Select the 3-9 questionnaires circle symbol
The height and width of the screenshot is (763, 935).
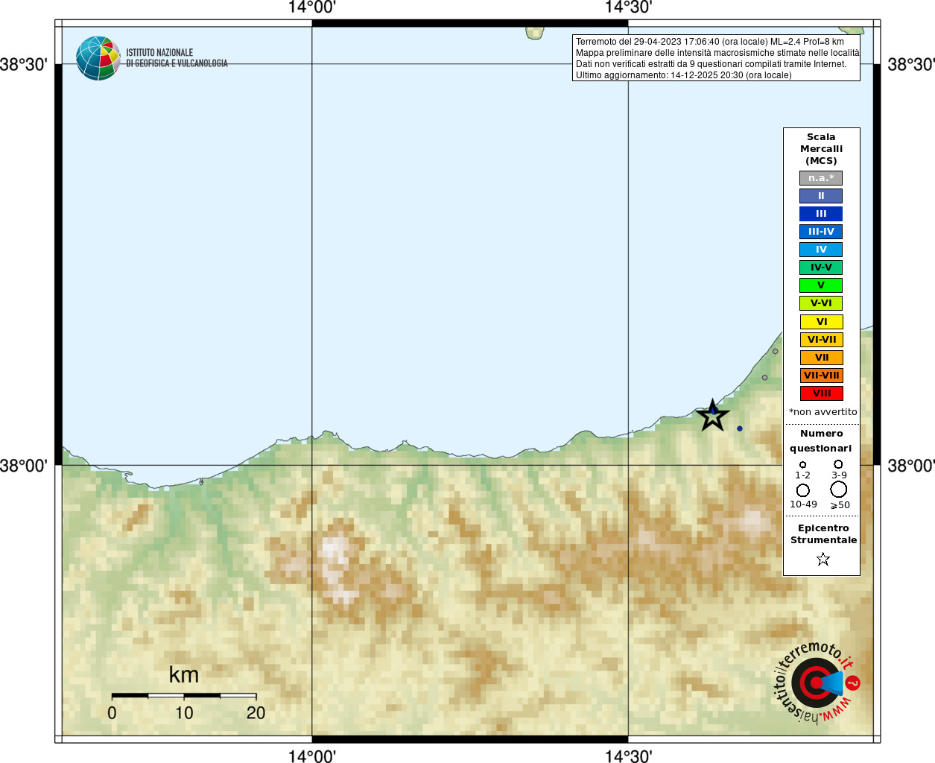coord(838,463)
